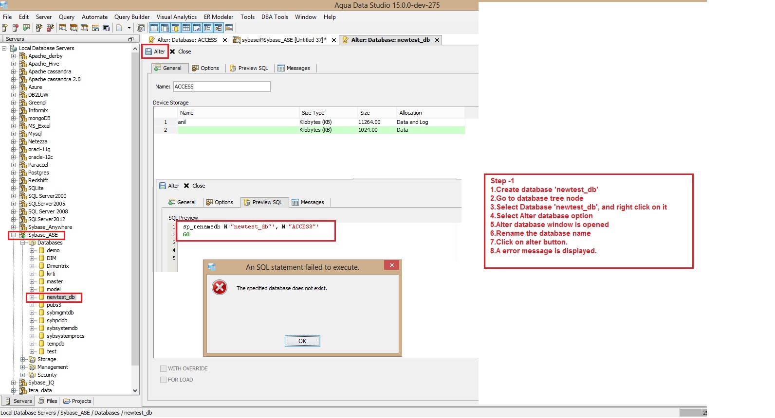Click OK in the SQL error dialog
775x418 pixels.
tap(302, 341)
